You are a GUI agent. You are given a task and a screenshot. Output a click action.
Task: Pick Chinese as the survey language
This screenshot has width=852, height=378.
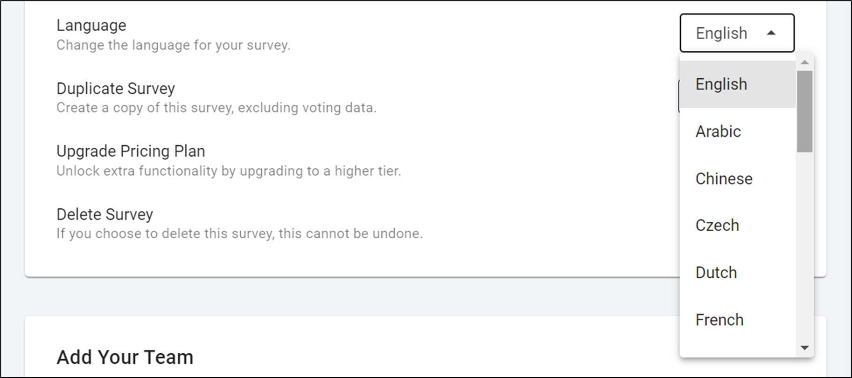[724, 179]
